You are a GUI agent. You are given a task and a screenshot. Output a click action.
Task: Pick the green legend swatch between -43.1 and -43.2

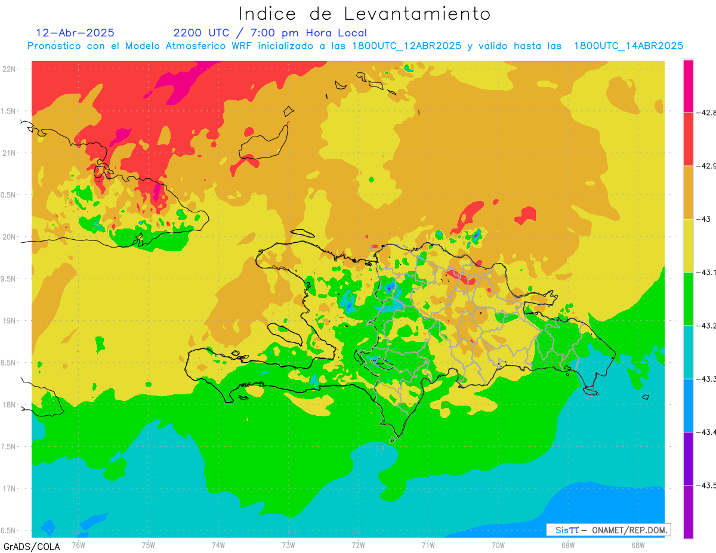pyautogui.click(x=688, y=298)
